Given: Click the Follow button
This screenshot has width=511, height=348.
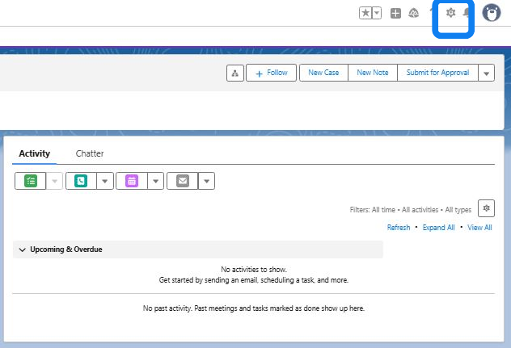Looking at the screenshot, I should [272, 73].
